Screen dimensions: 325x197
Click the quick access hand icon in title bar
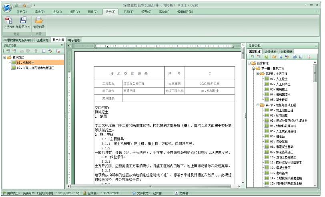pos(25,5)
